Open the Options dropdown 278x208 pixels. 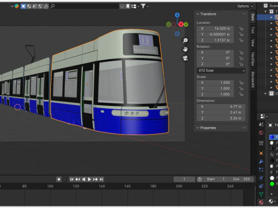coord(245,6)
